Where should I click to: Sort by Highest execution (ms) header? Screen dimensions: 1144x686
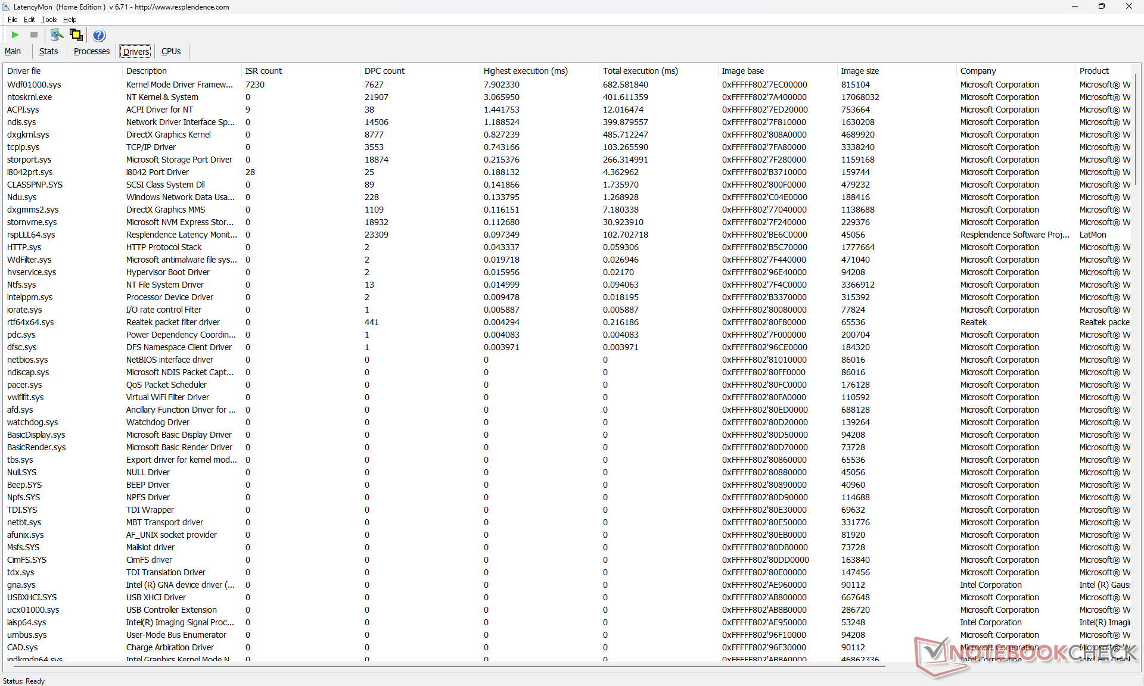click(525, 71)
